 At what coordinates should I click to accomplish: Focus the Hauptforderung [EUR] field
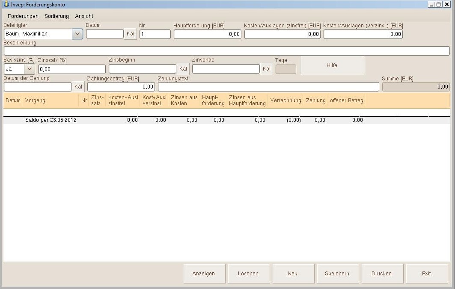coord(208,34)
